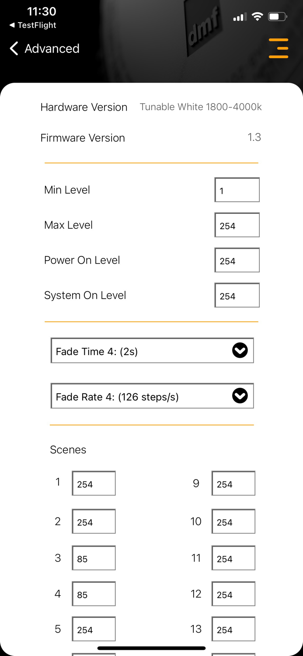This screenshot has height=656, width=303.
Task: Tap the Advanced title in navigation bar
Action: tap(52, 49)
